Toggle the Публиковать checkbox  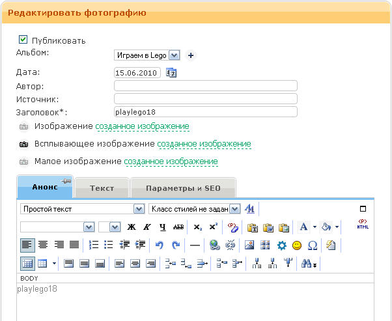[x=23, y=40]
